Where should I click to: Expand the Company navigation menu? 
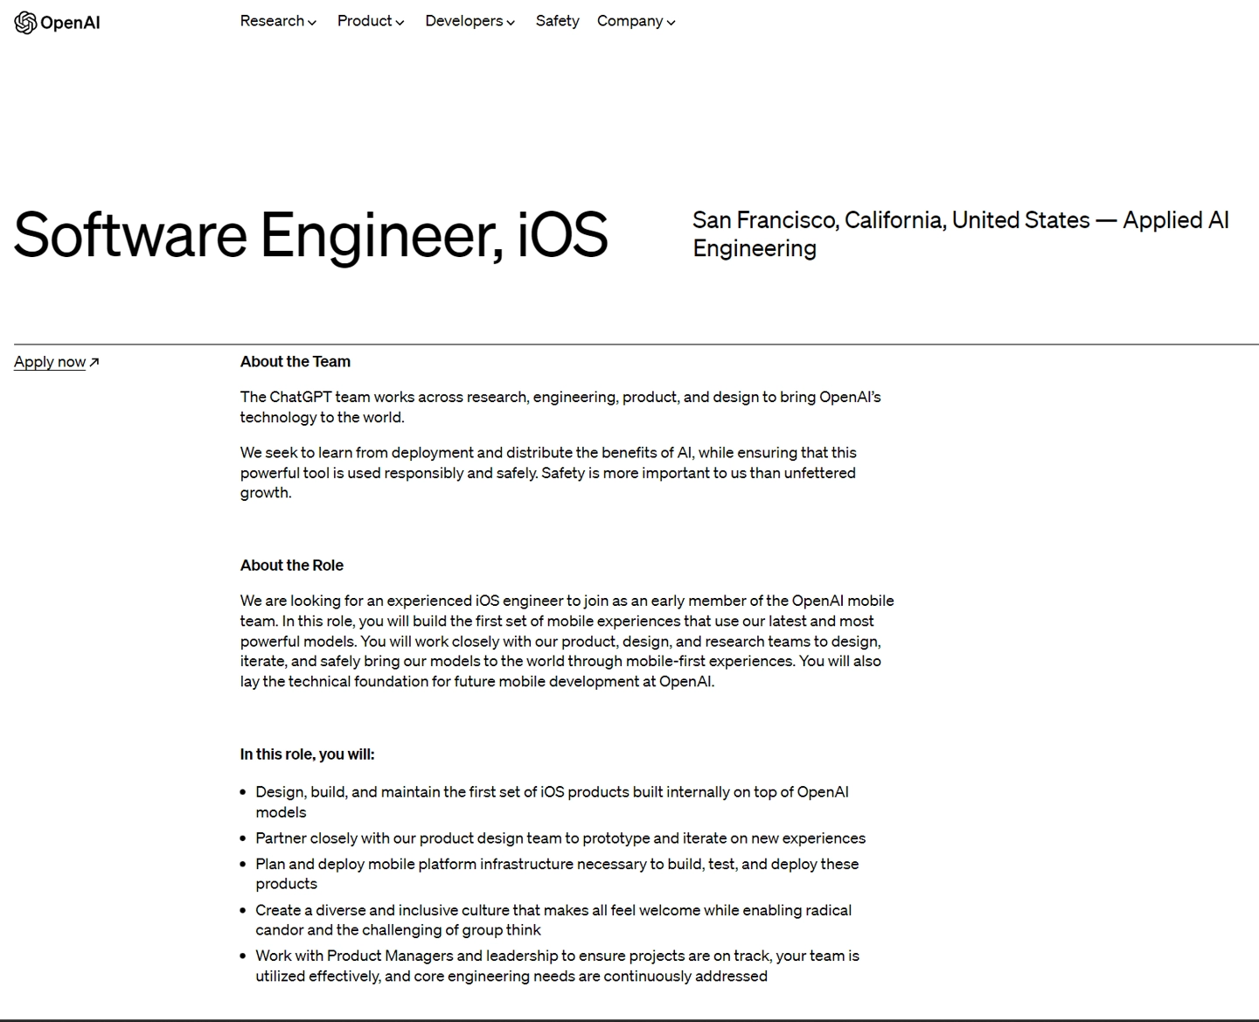click(x=636, y=21)
